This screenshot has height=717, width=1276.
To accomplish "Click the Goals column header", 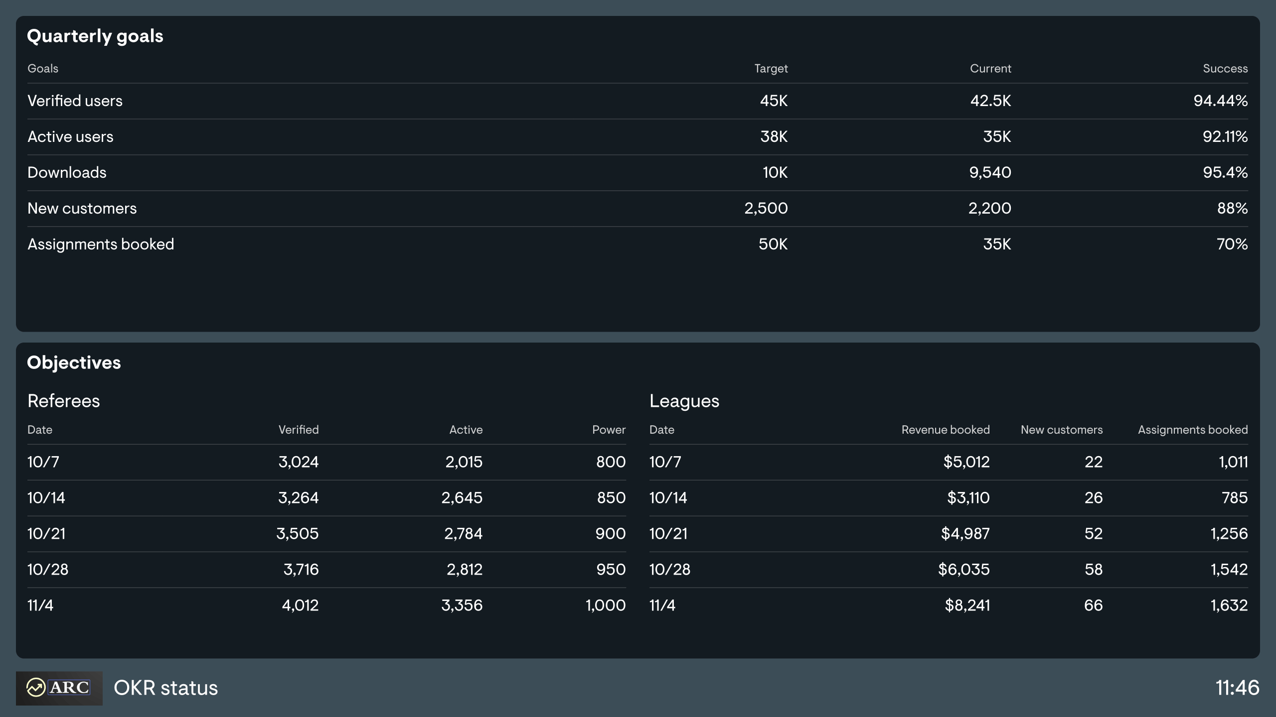I will point(43,68).
